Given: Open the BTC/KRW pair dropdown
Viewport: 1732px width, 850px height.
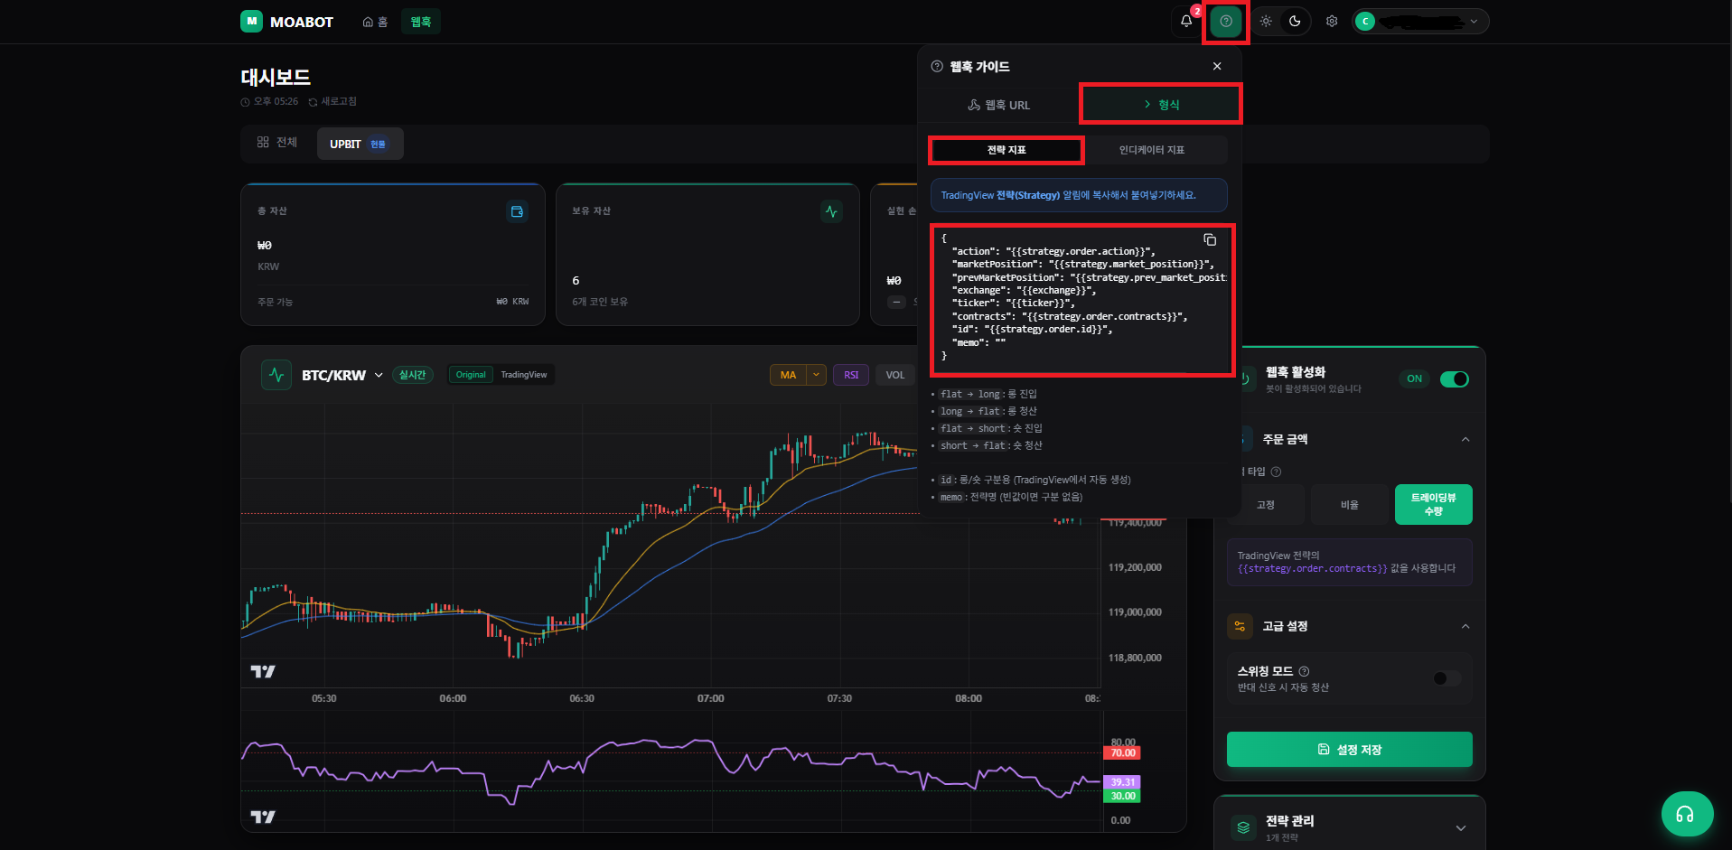Looking at the screenshot, I should [342, 375].
